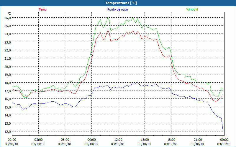Click the 03/10/18 date under 12:00
The height and width of the screenshot is (147, 236).
[117, 144]
